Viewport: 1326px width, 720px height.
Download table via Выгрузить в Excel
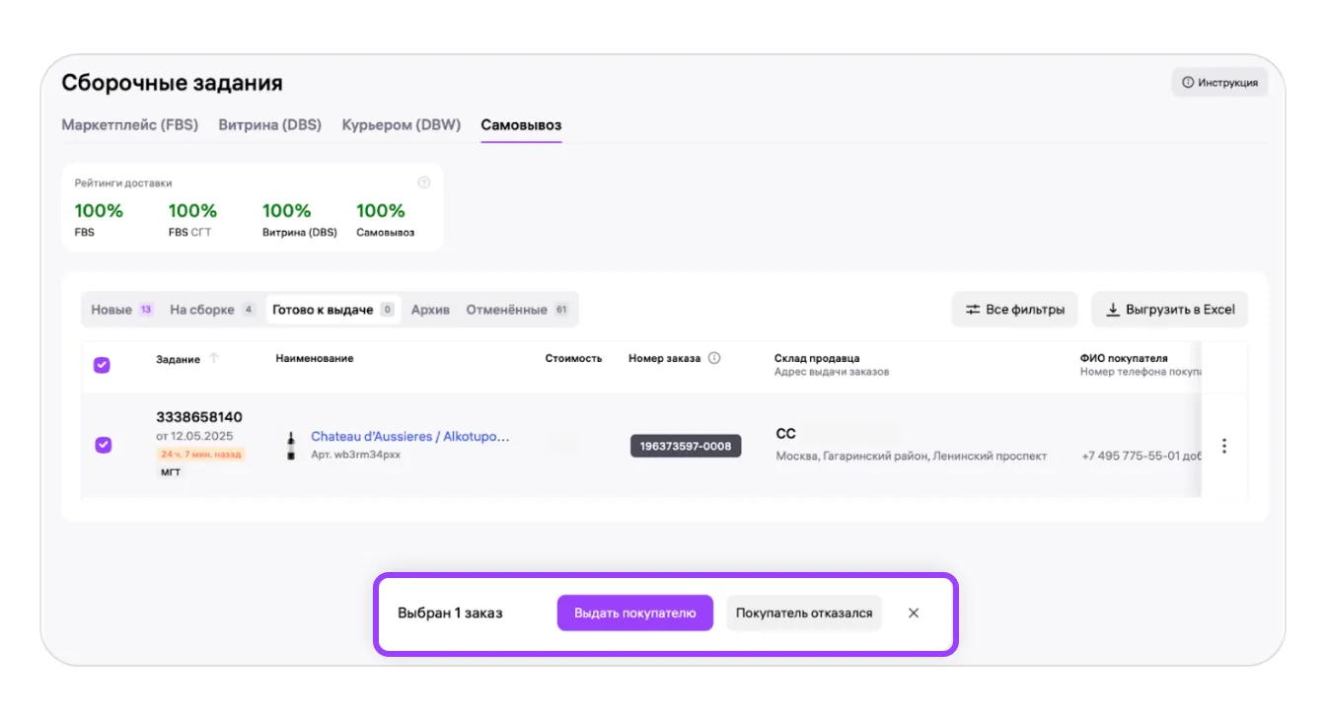click(x=1170, y=310)
